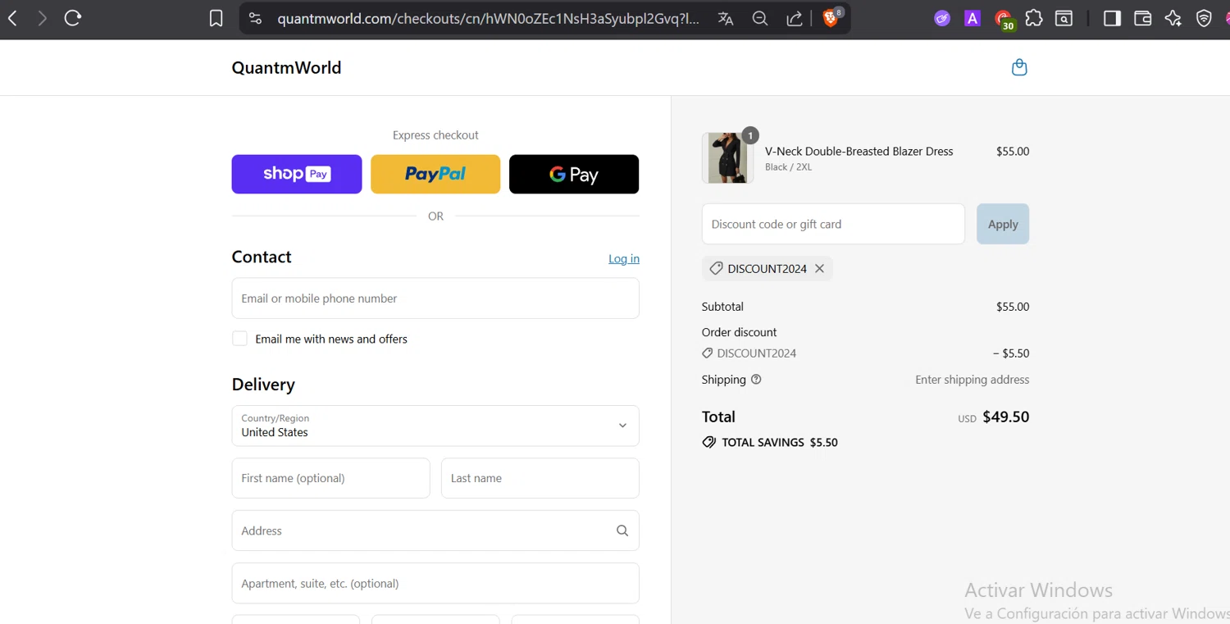Click the browser URL address bar
This screenshot has width=1230, height=624.
(488, 18)
